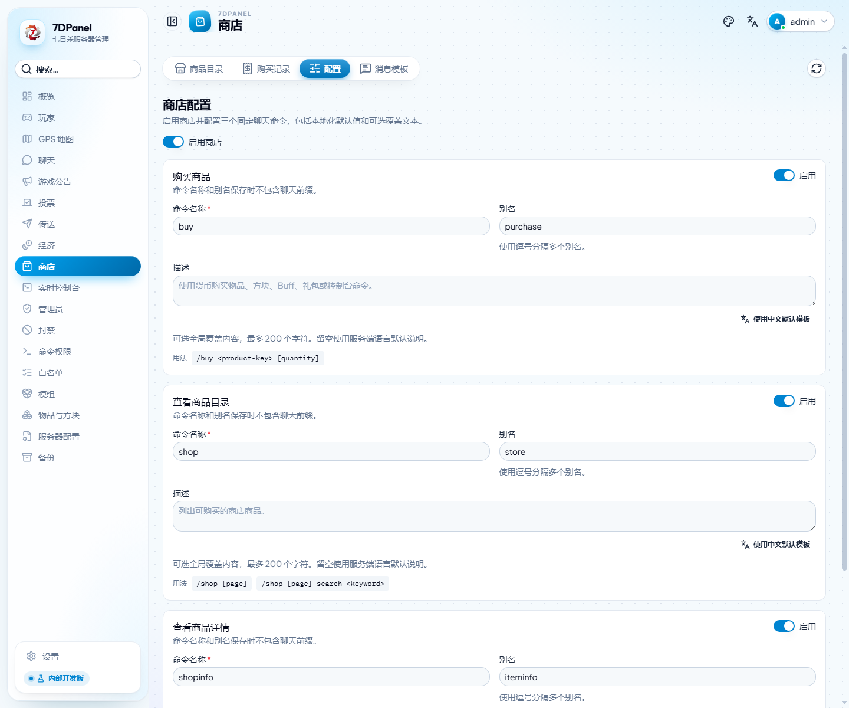Click the 购买商品 description textarea
The image size is (849, 708).
point(494,291)
